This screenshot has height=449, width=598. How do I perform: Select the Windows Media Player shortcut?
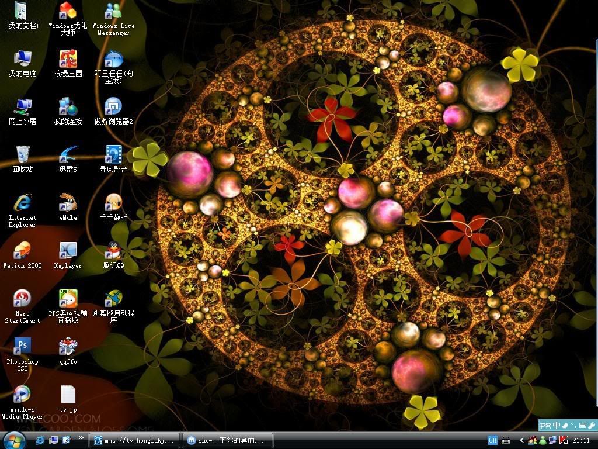click(x=22, y=395)
